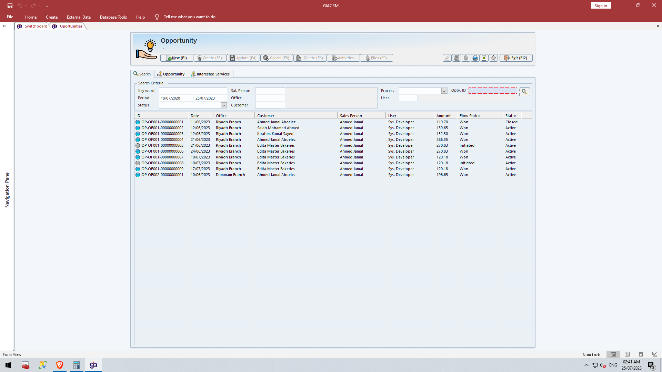
Task: Open the Process dropdown list
Action: click(x=444, y=91)
